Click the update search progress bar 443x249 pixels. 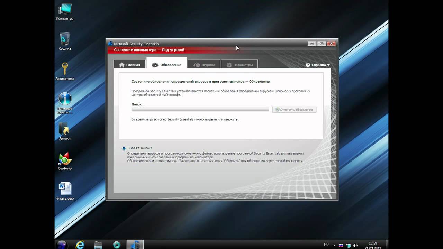tap(200, 110)
